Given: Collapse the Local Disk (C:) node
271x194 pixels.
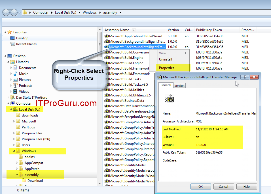Looking at the screenshot, I should point(11,109).
